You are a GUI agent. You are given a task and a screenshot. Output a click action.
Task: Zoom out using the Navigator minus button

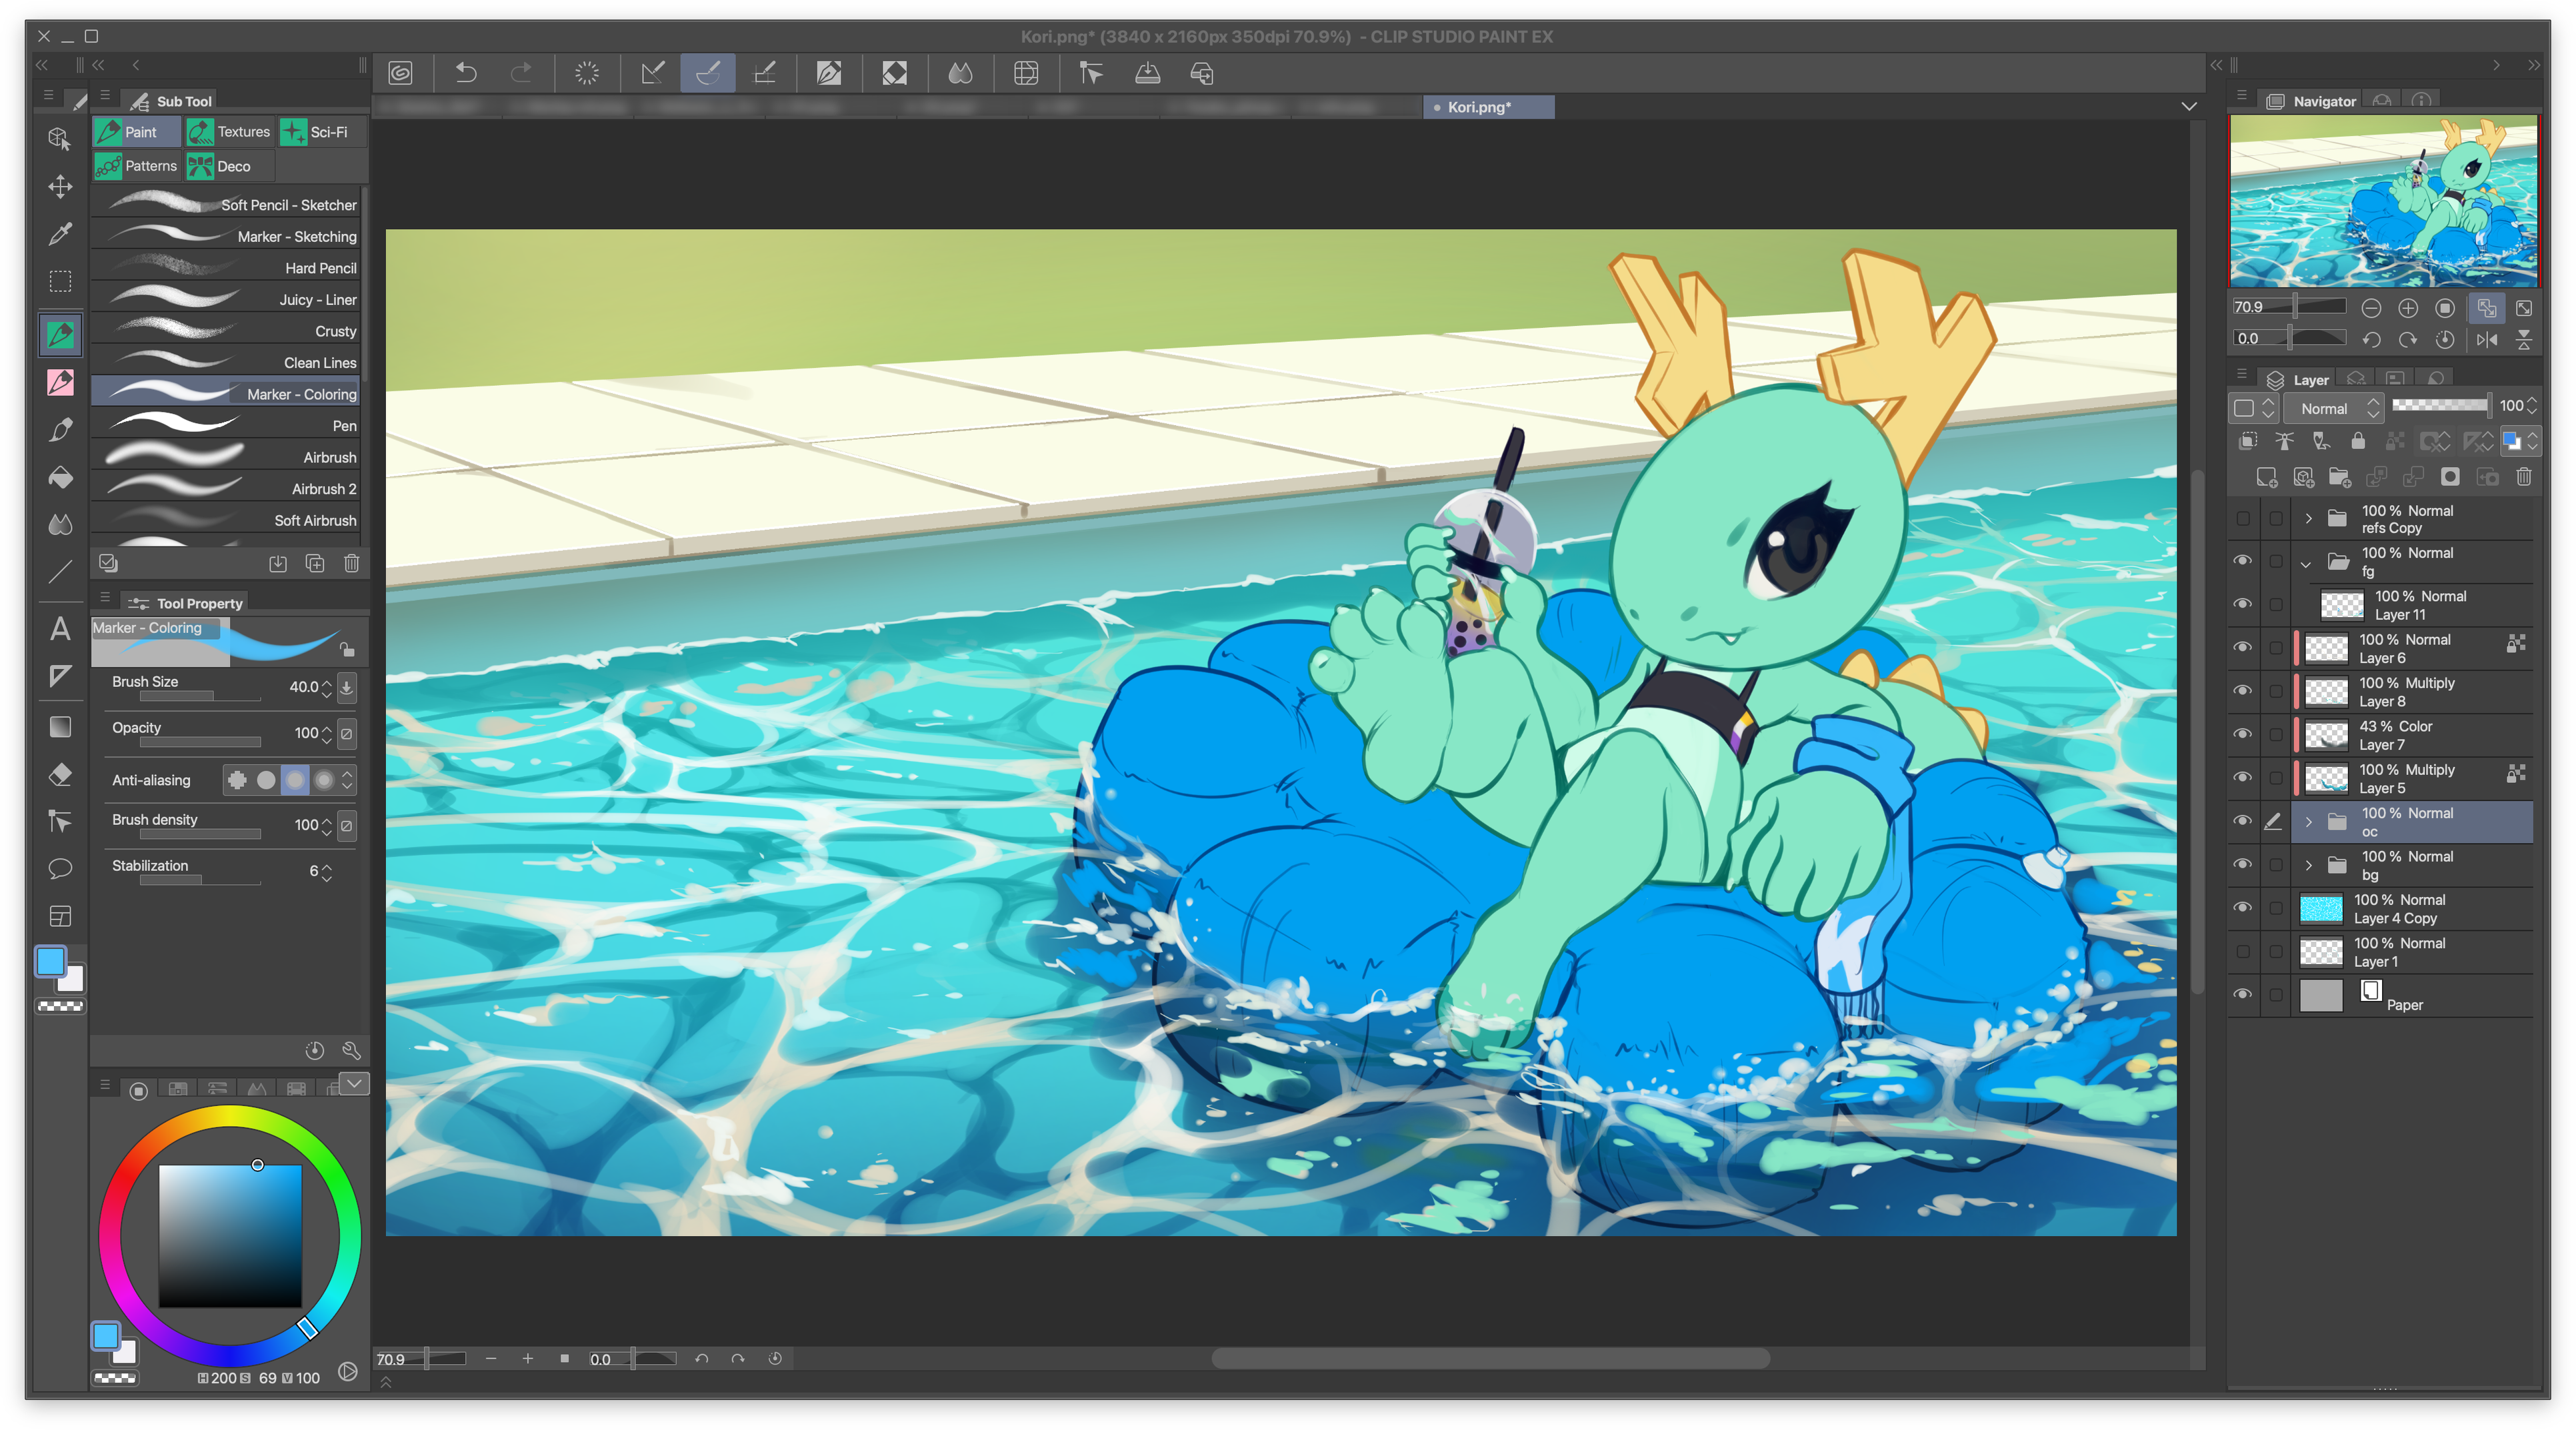point(2371,308)
